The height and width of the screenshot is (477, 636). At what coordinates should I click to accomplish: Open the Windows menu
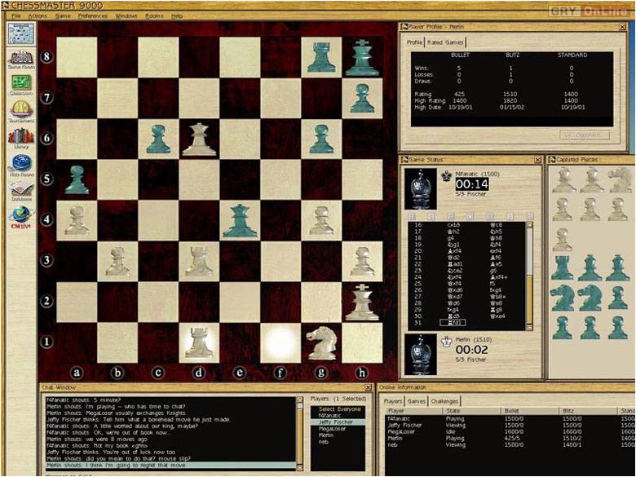(126, 15)
